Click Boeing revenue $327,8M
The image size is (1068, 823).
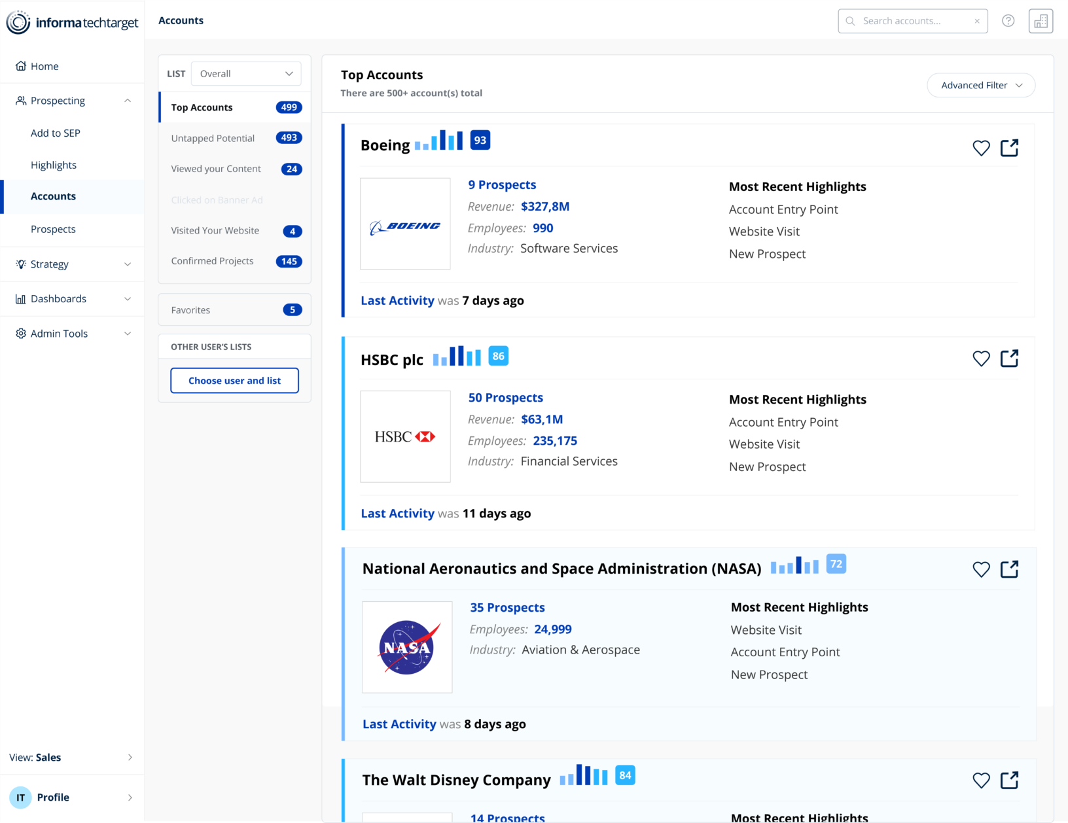tap(545, 206)
